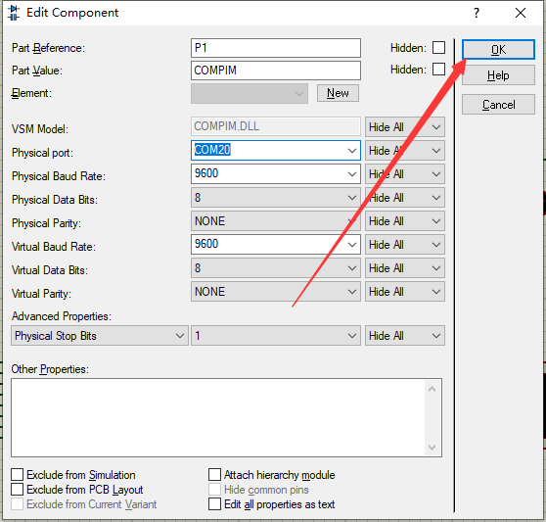Screen dimensions: 546x522
Task: Open Hide All dropdown for Advanced Properties
Action: click(405, 336)
